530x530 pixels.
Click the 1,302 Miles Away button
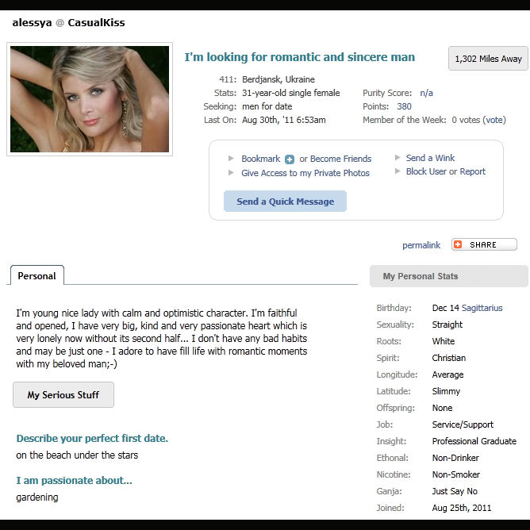tap(488, 59)
